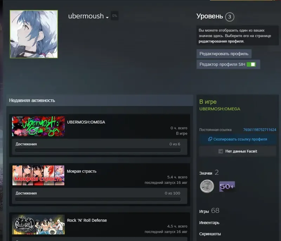Click the copy icon beside Скопировать ссылку
Viewport: 281px width, 241px height.
click(210, 139)
